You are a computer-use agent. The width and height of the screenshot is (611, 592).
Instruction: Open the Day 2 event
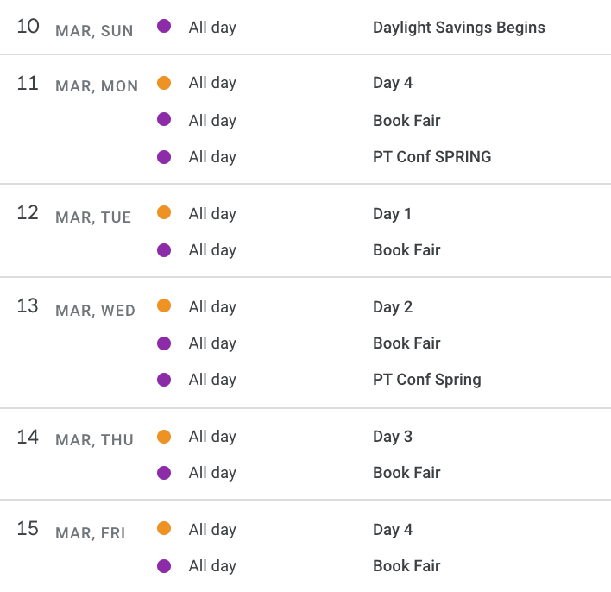click(x=393, y=306)
